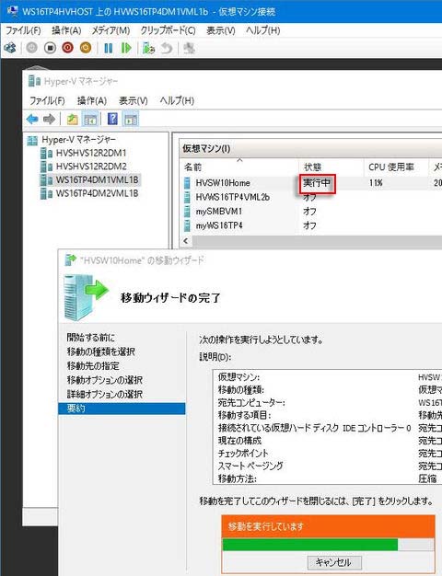
Task: Click the キャンセル button in move progress
Action: tap(334, 562)
